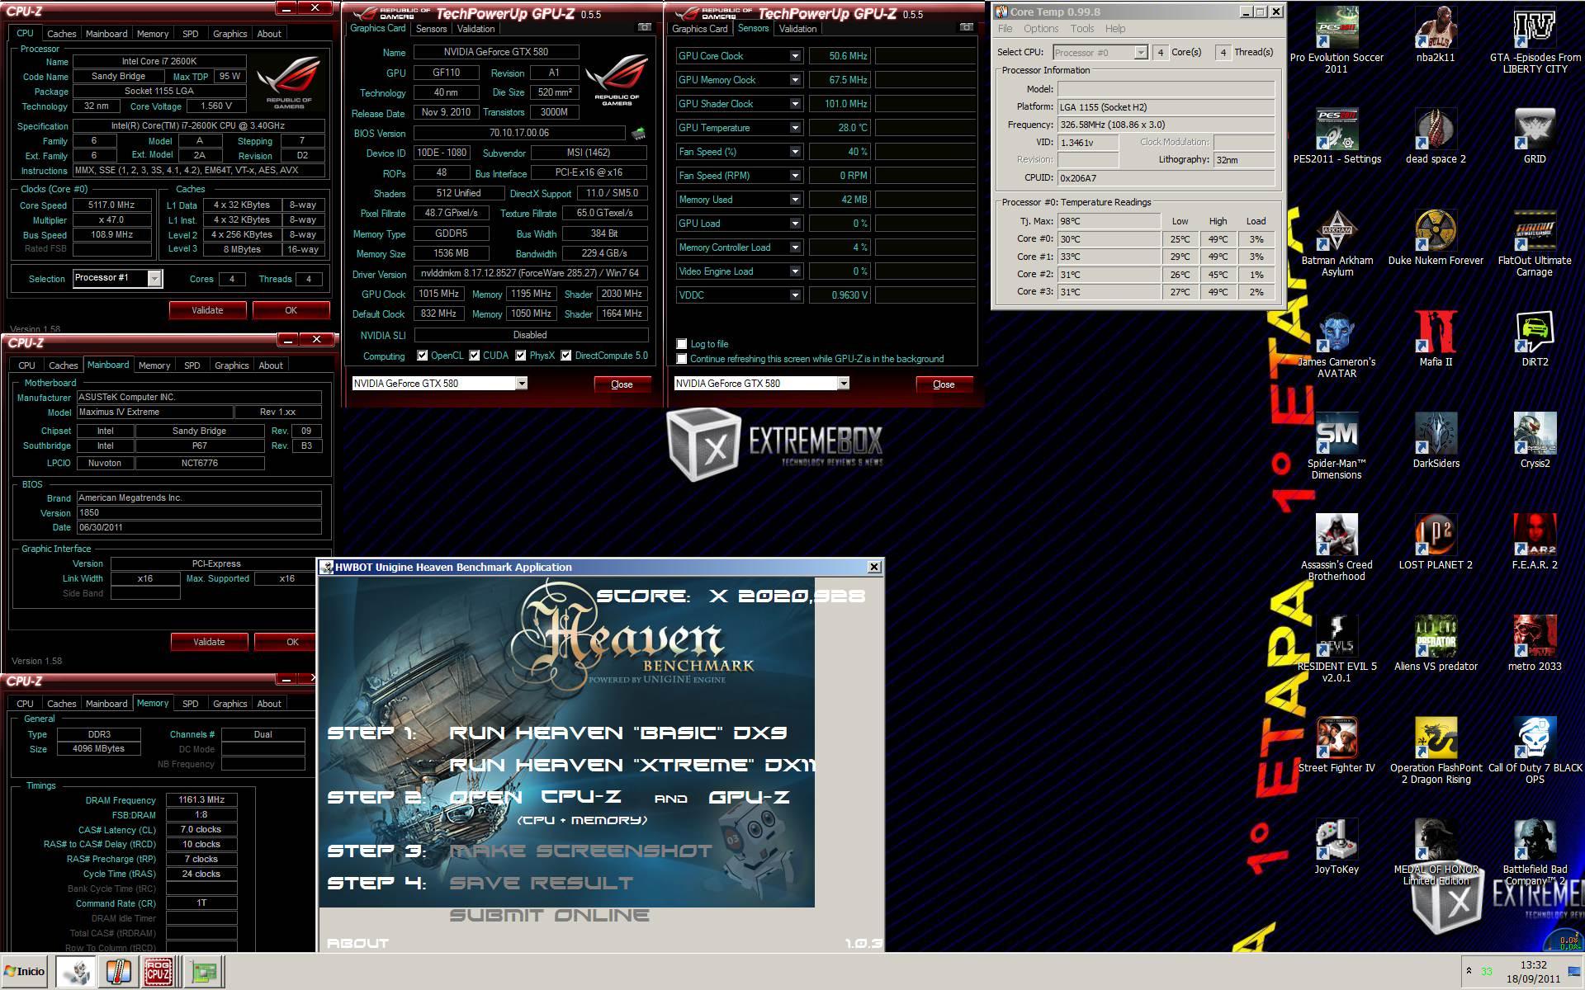Enable continue refreshing in background checkbox

coord(682,359)
